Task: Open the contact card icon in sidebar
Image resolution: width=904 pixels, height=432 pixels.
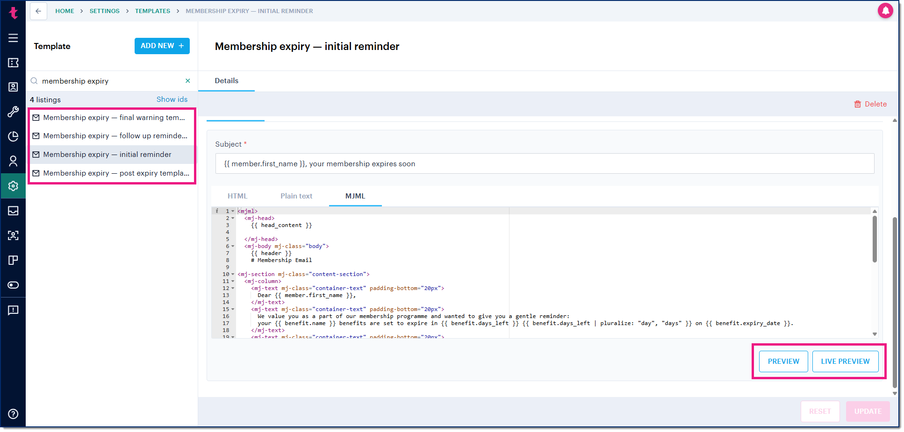Action: coord(13,87)
